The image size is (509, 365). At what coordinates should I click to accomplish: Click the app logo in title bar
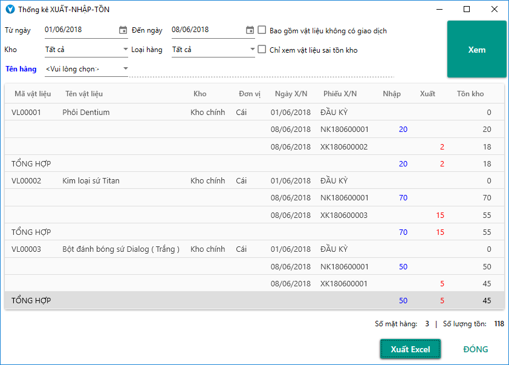pyautogui.click(x=10, y=10)
